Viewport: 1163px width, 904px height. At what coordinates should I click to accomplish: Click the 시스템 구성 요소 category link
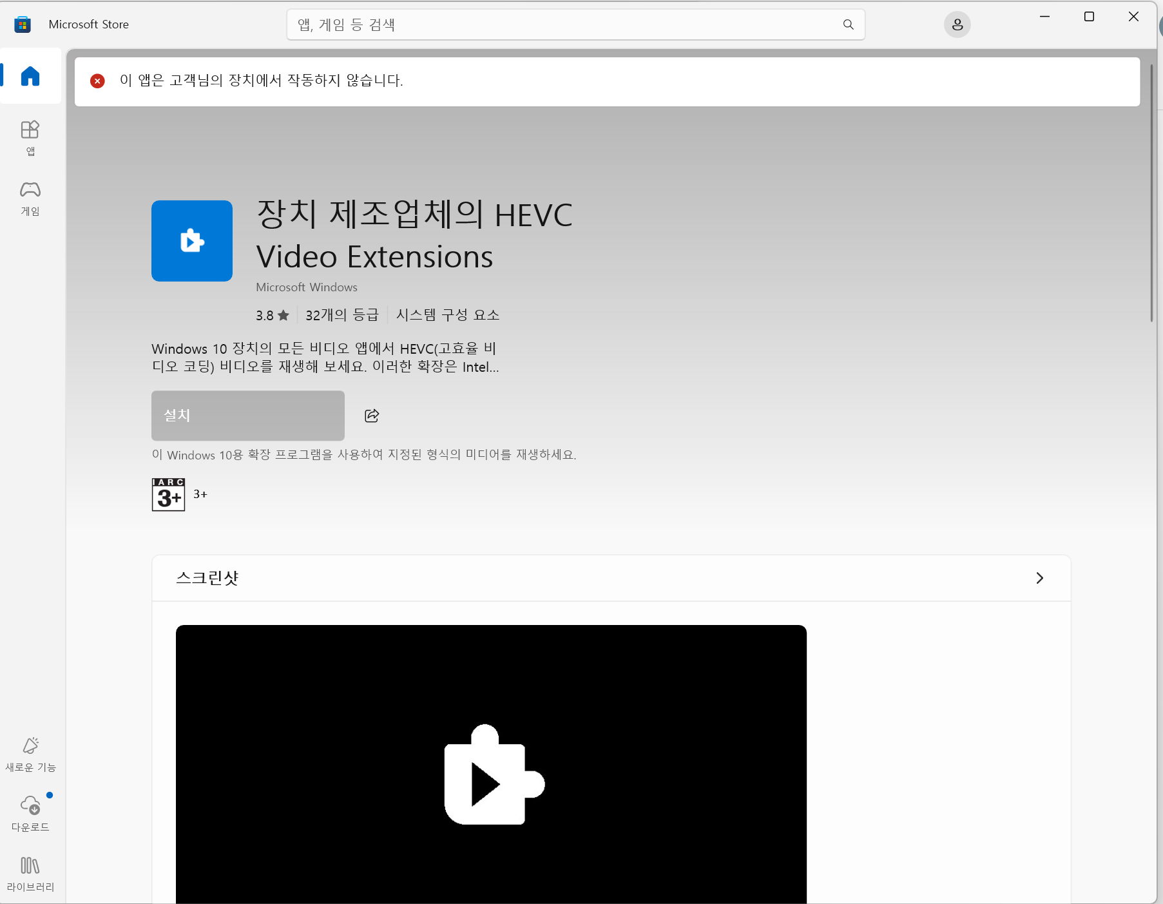click(x=448, y=315)
